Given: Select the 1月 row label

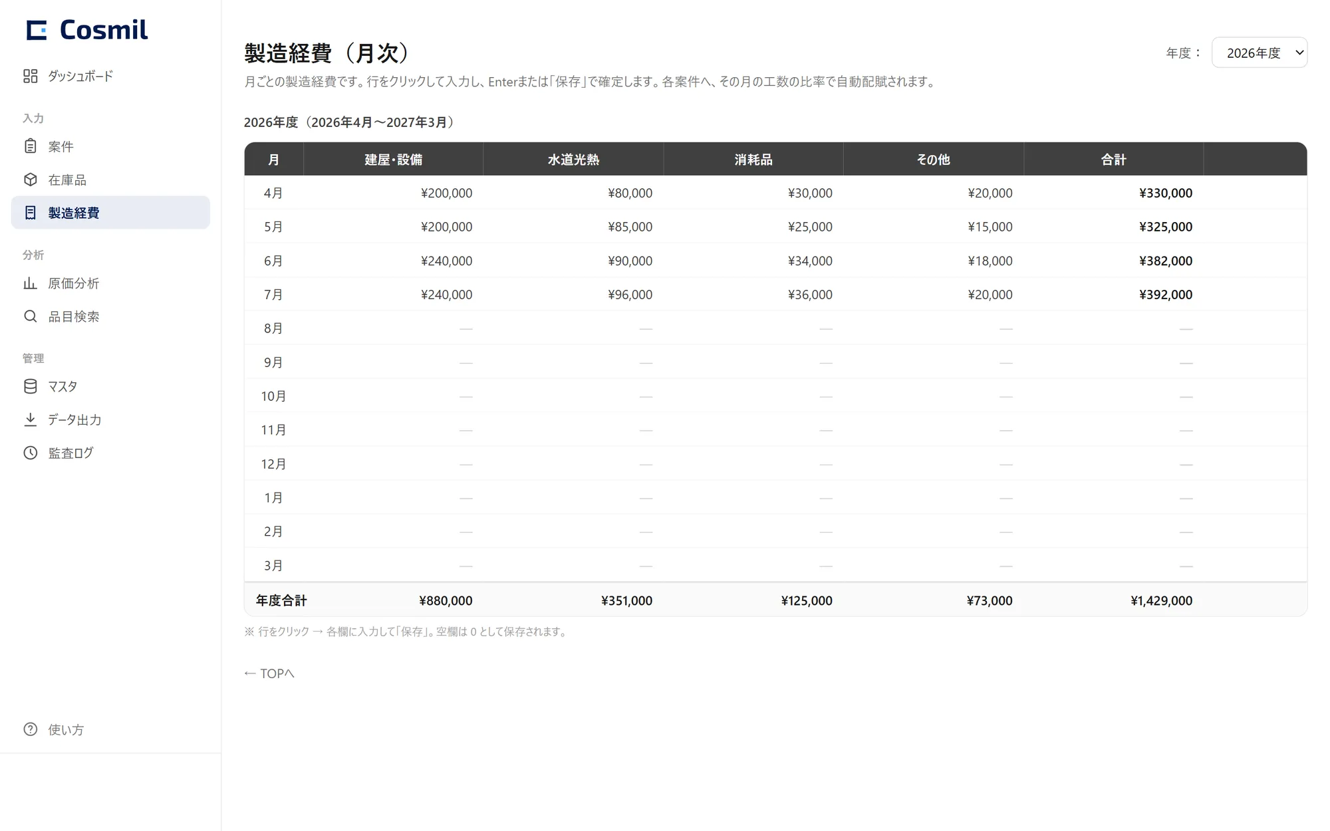Looking at the screenshot, I should click(273, 498).
